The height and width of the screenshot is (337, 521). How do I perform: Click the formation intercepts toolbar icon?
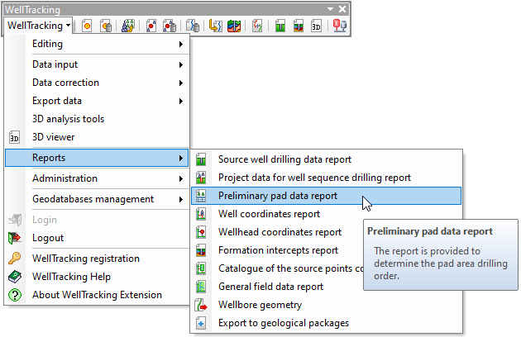pos(298,26)
